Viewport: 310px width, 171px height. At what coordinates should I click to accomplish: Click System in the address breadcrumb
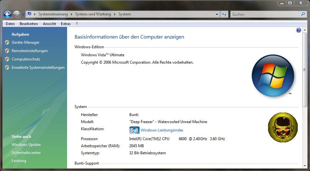[x=125, y=14]
